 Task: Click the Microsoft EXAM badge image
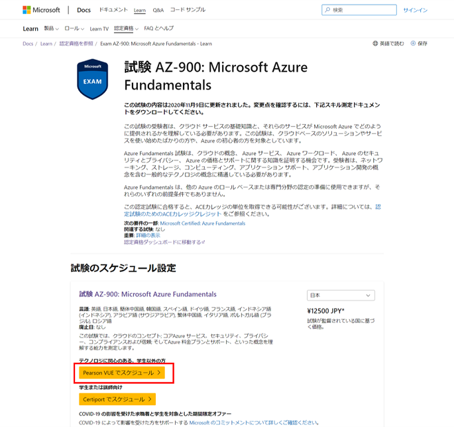pos(92,80)
